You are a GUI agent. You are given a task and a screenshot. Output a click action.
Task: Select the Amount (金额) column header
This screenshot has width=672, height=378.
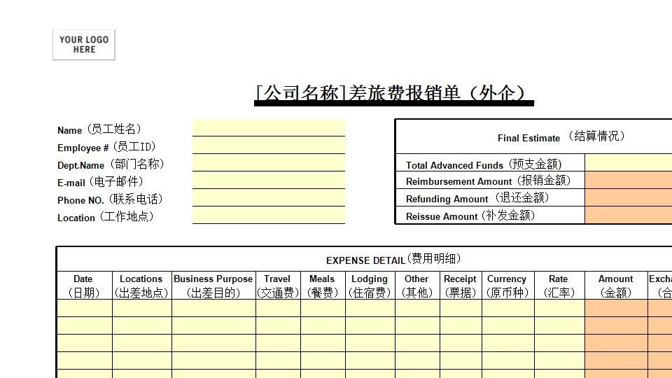point(616,286)
